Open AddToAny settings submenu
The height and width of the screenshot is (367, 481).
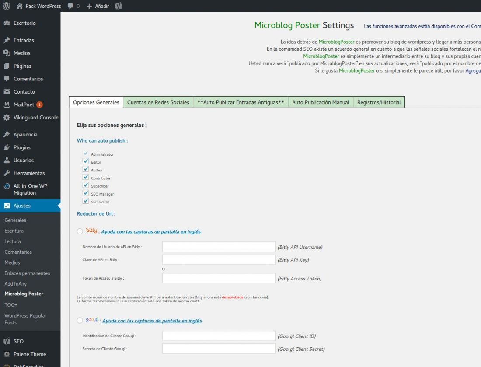[x=16, y=284]
